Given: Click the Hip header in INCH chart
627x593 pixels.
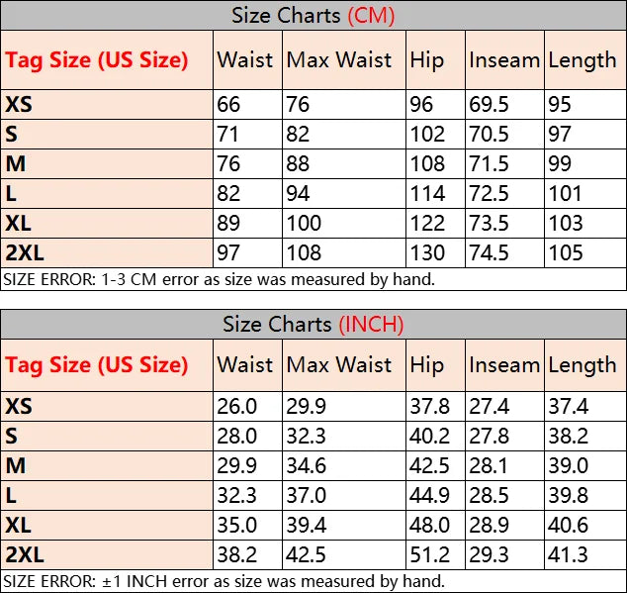Looking at the screenshot, I should click(426, 365).
